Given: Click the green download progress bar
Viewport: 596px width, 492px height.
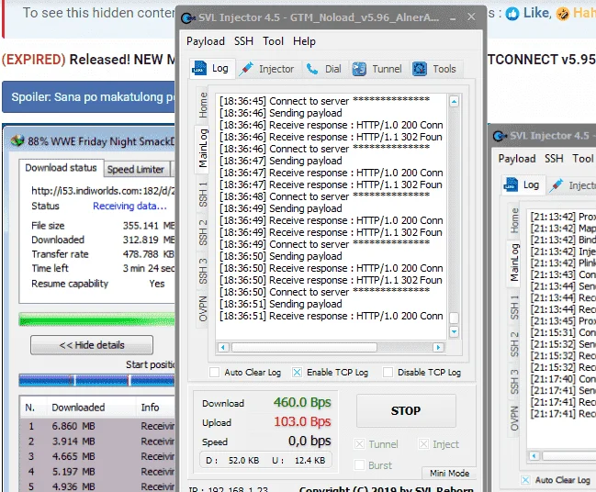Looking at the screenshot, I should 97,320.
